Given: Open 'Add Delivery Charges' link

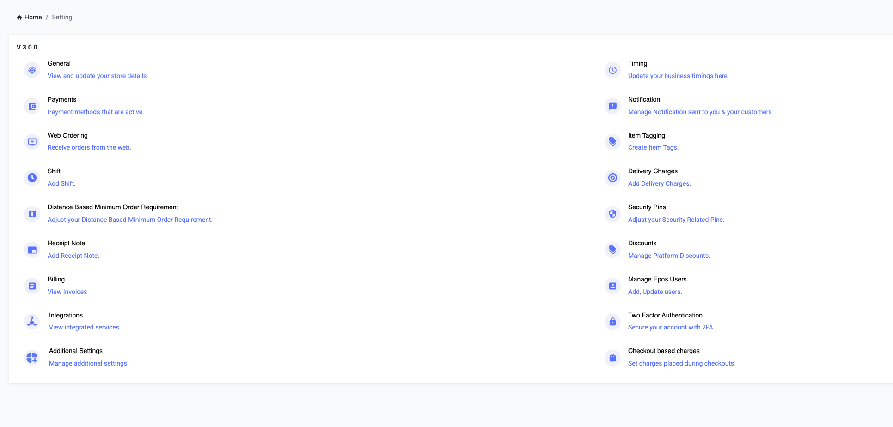Looking at the screenshot, I should pyautogui.click(x=659, y=183).
